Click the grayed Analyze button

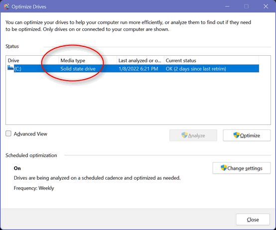(193, 135)
